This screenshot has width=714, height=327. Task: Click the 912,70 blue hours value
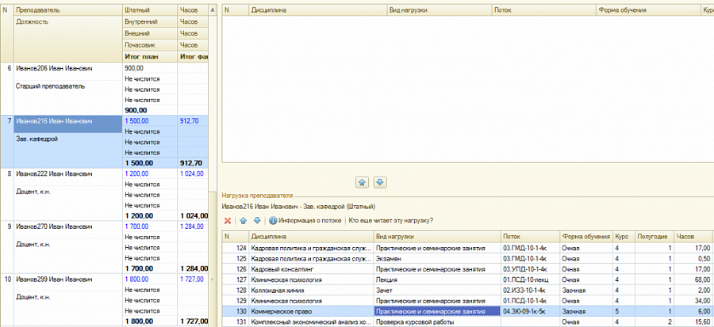tap(190, 121)
